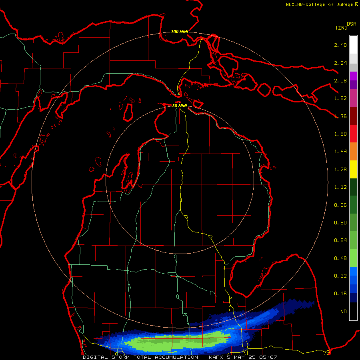Pick the light green legend color at 0.48

(353, 258)
